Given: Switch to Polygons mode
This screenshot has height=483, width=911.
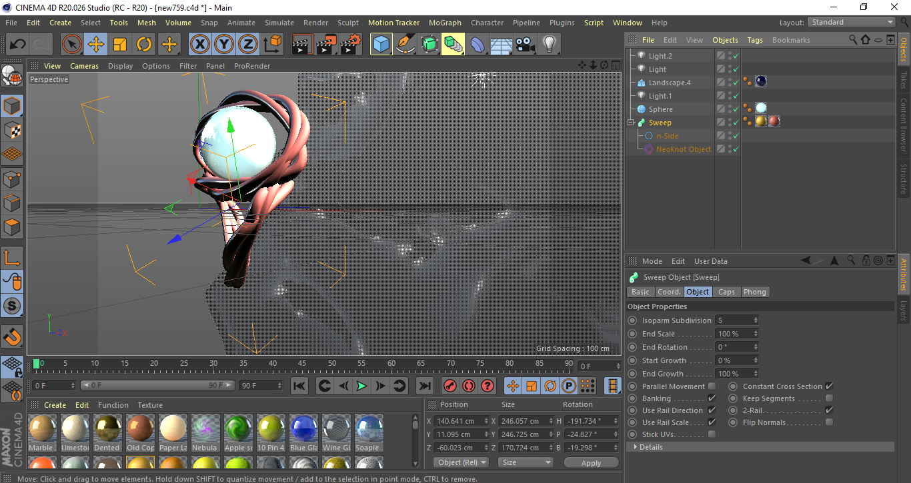Looking at the screenshot, I should 12,227.
